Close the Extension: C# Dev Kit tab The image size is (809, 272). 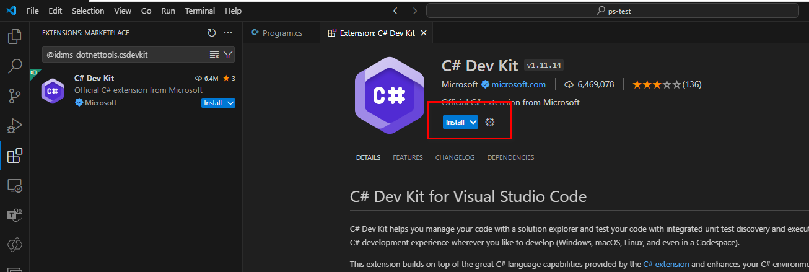coord(424,33)
